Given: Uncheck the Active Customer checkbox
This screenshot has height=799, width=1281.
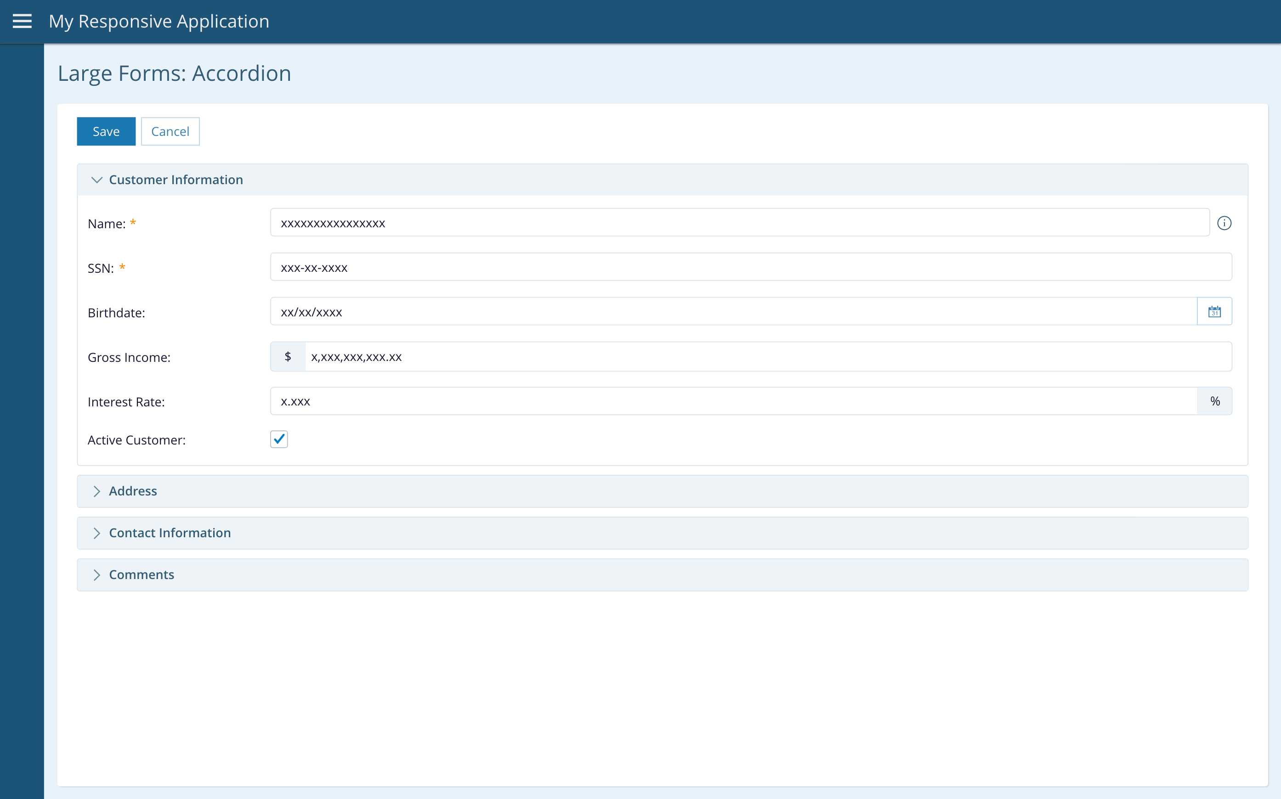Looking at the screenshot, I should coord(279,439).
